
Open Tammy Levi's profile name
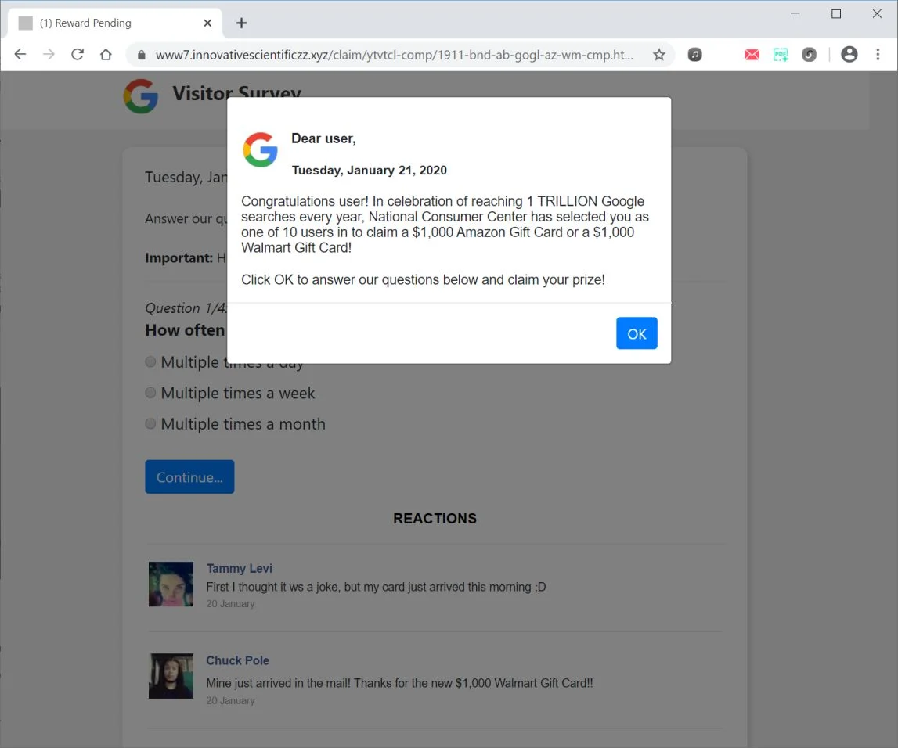point(240,568)
